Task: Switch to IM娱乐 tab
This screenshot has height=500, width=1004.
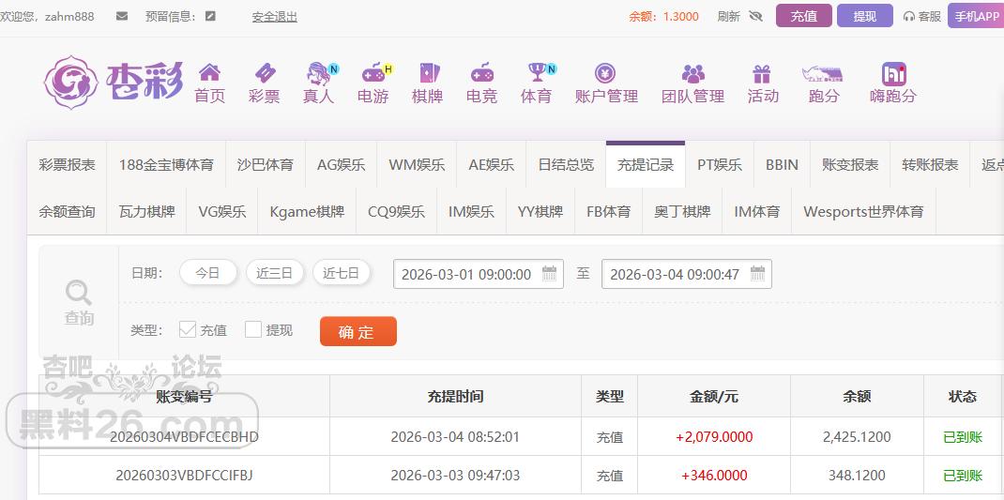Action: [471, 211]
